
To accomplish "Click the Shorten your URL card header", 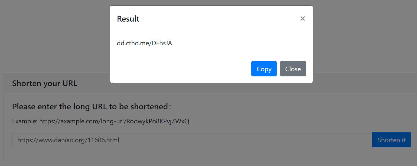I will point(45,83).
